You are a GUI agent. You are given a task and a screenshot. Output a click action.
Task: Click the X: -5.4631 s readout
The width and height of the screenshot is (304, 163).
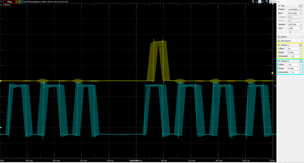pyautogui.click(x=5, y=5)
